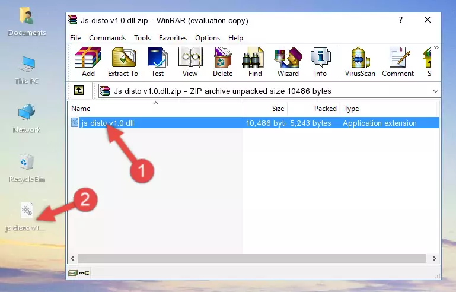Show archive Info

pos(320,62)
